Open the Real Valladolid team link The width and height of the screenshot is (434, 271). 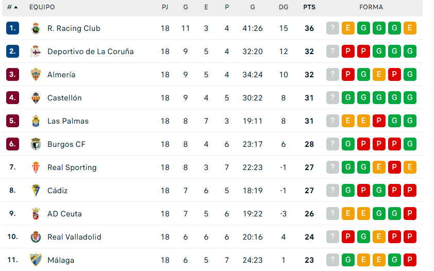click(x=74, y=237)
